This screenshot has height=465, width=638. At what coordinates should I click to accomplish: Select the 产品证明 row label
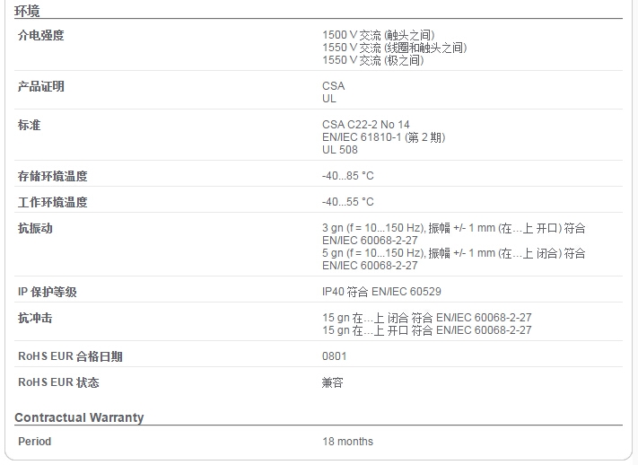pyautogui.click(x=40, y=86)
